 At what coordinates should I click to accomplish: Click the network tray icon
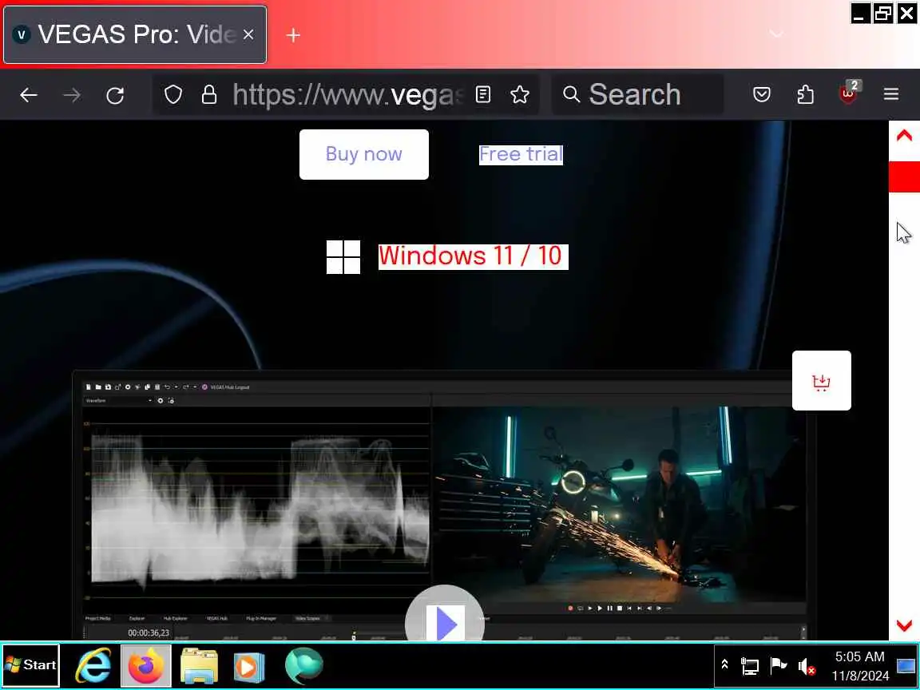tap(749, 666)
